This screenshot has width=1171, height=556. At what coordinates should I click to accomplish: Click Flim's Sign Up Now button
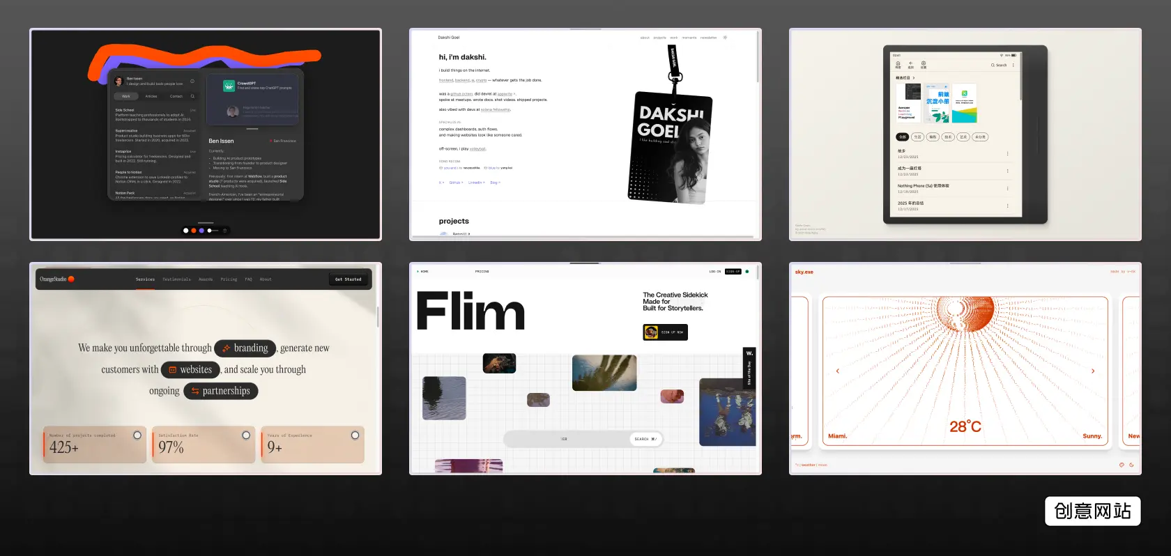(x=665, y=332)
